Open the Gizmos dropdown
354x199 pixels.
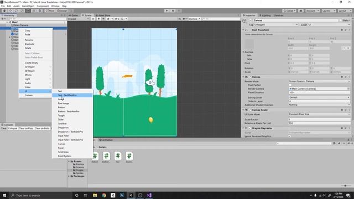click(194, 19)
